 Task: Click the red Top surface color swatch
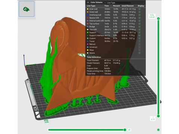88,24
